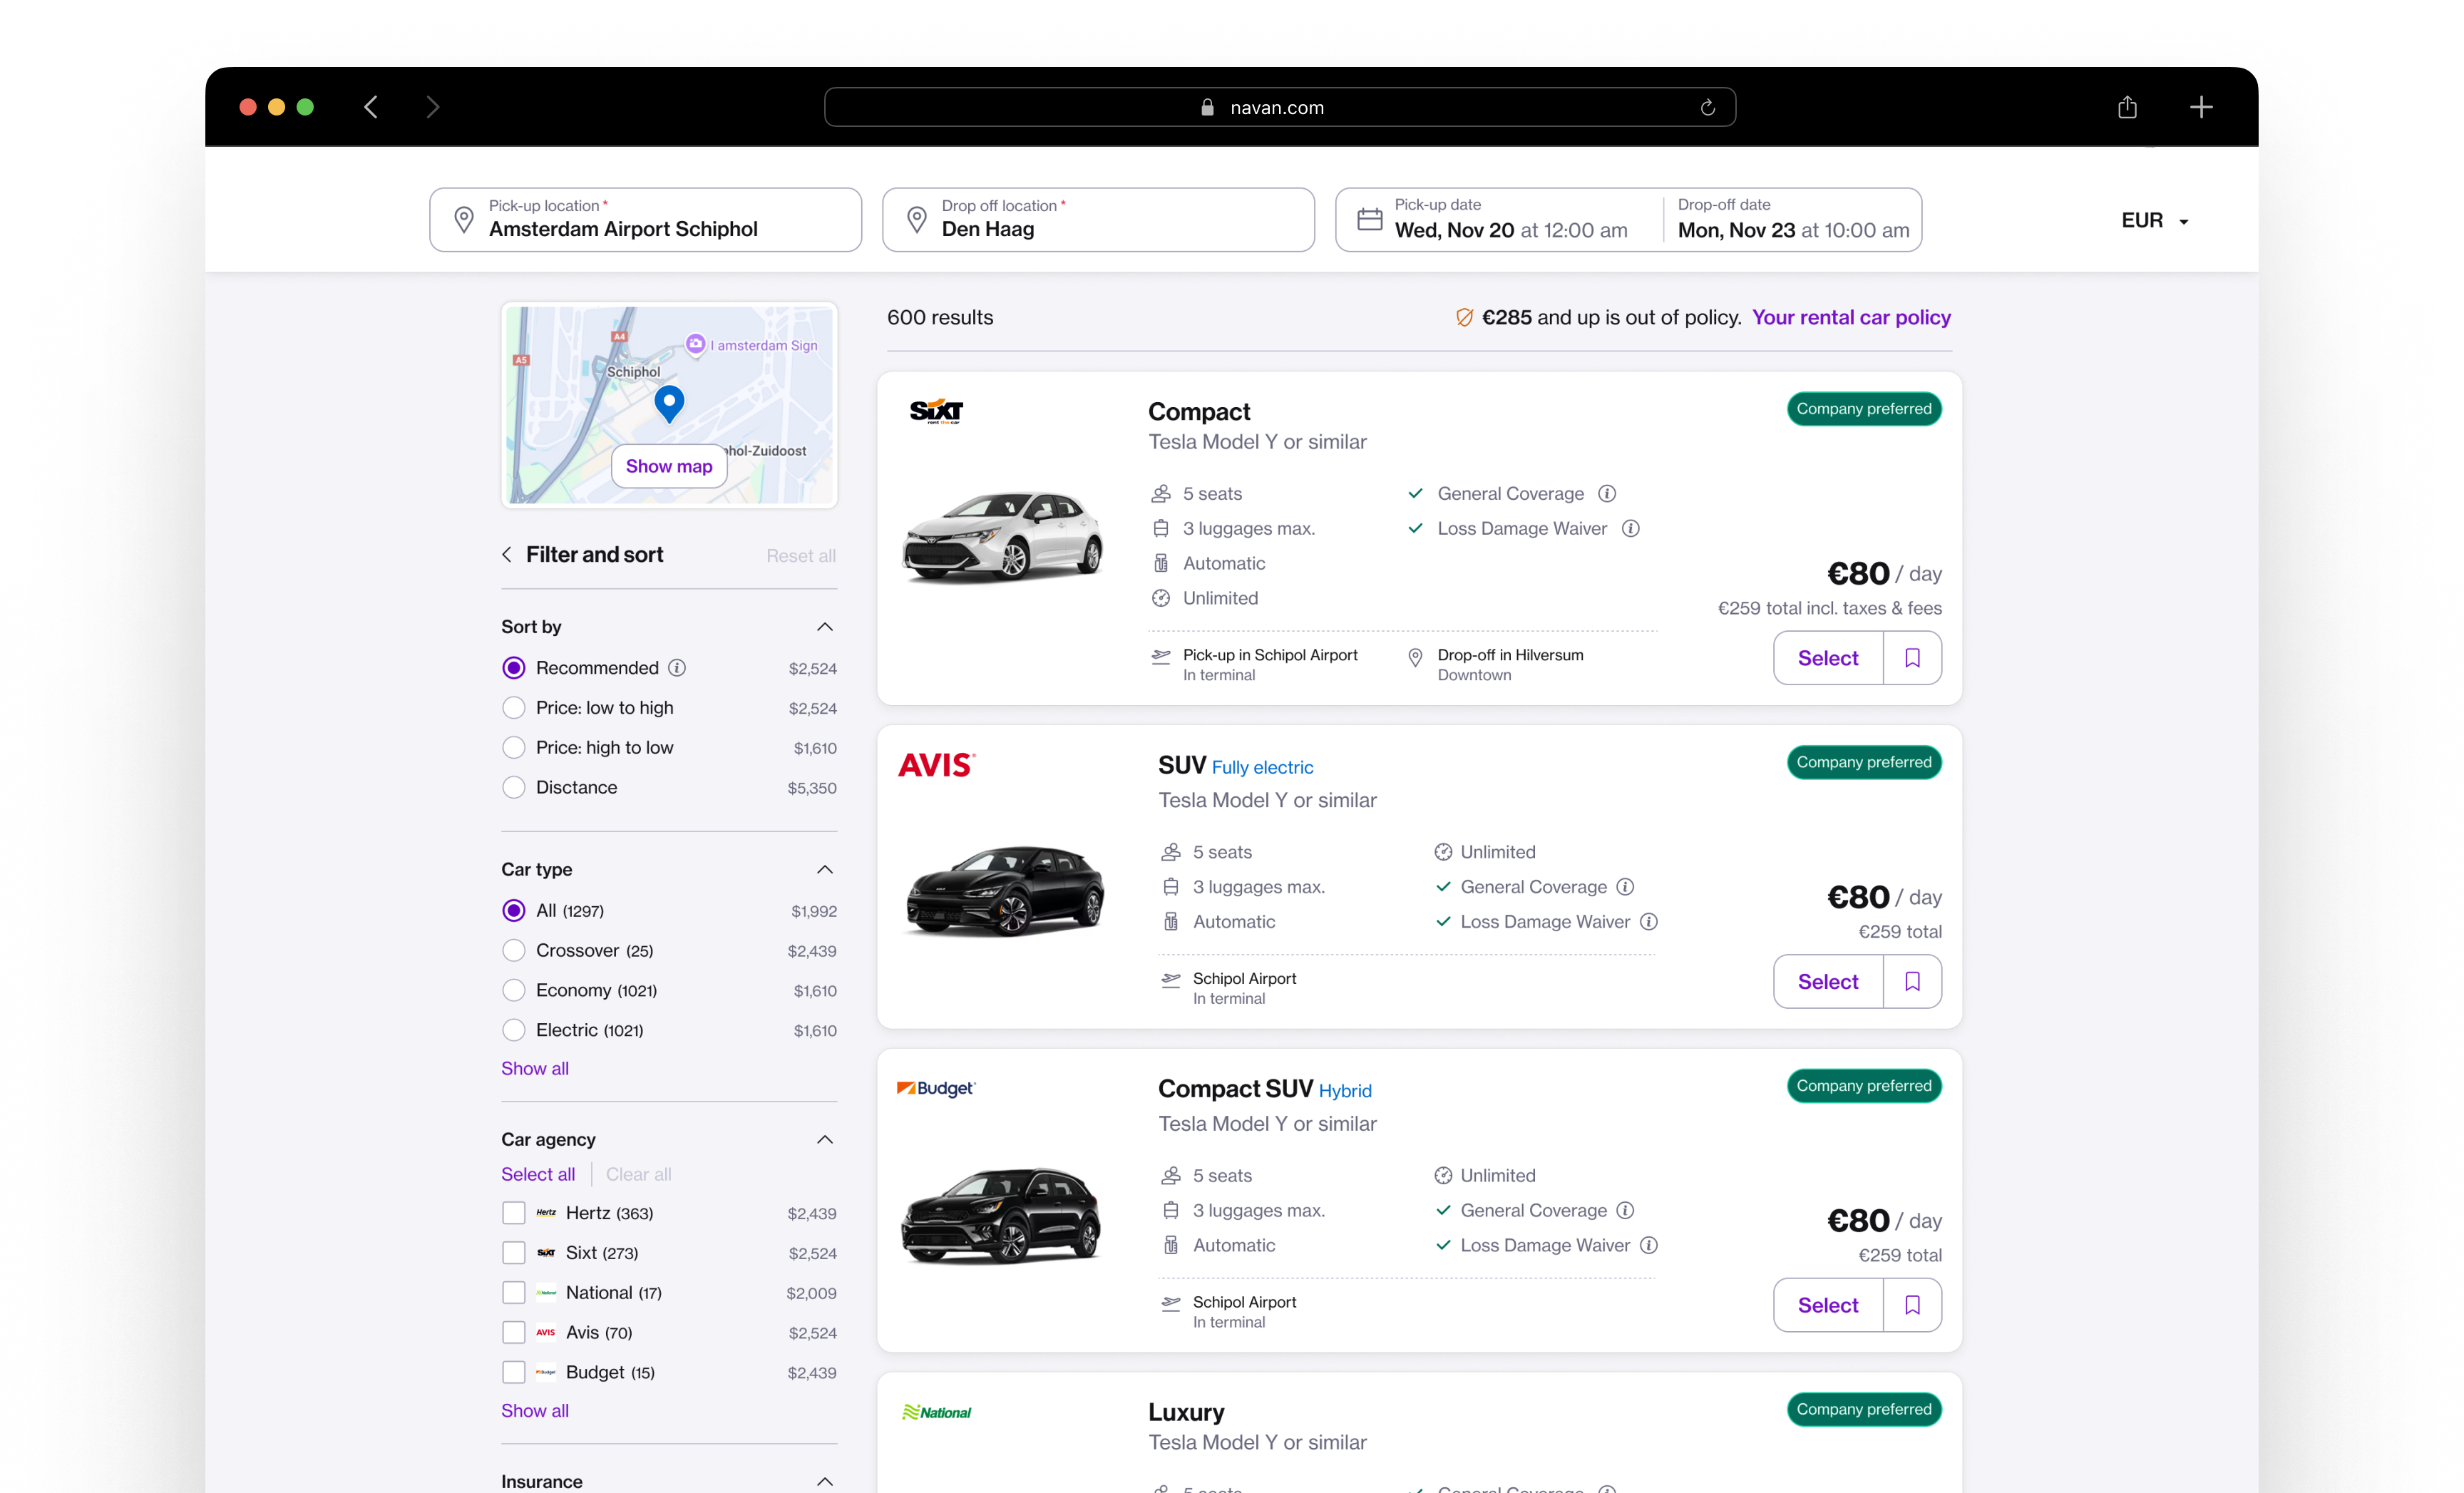Share the page via the browser share icon
This screenshot has height=1493, width=2464.
pos(2127,107)
